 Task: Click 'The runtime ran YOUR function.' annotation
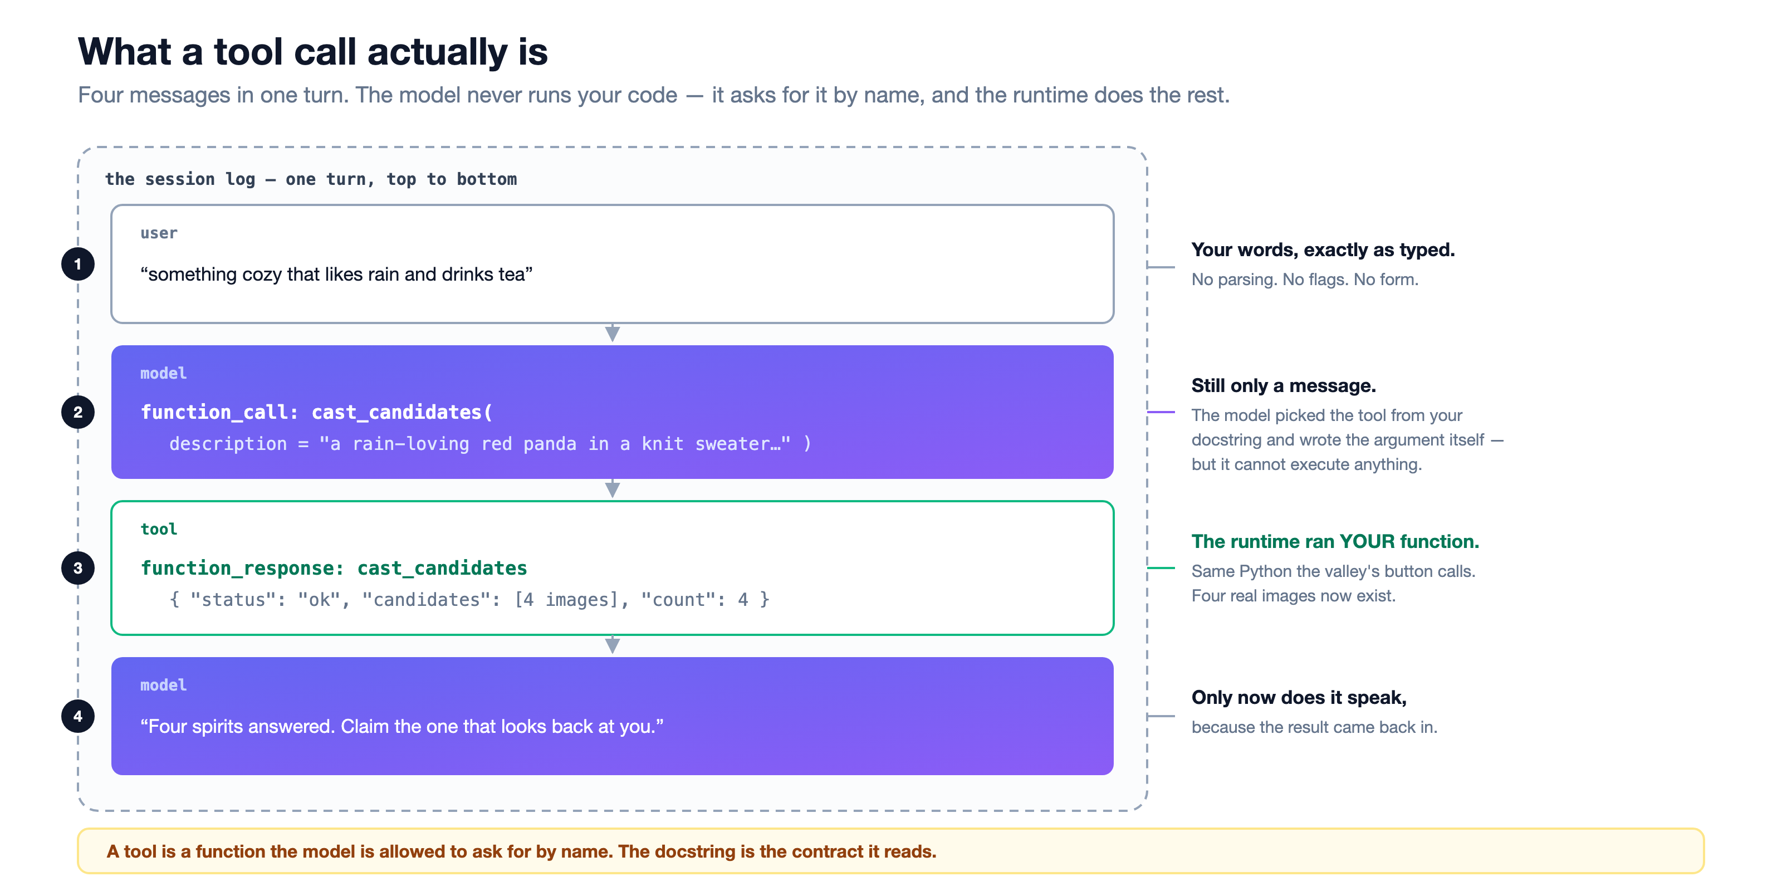point(1335,541)
